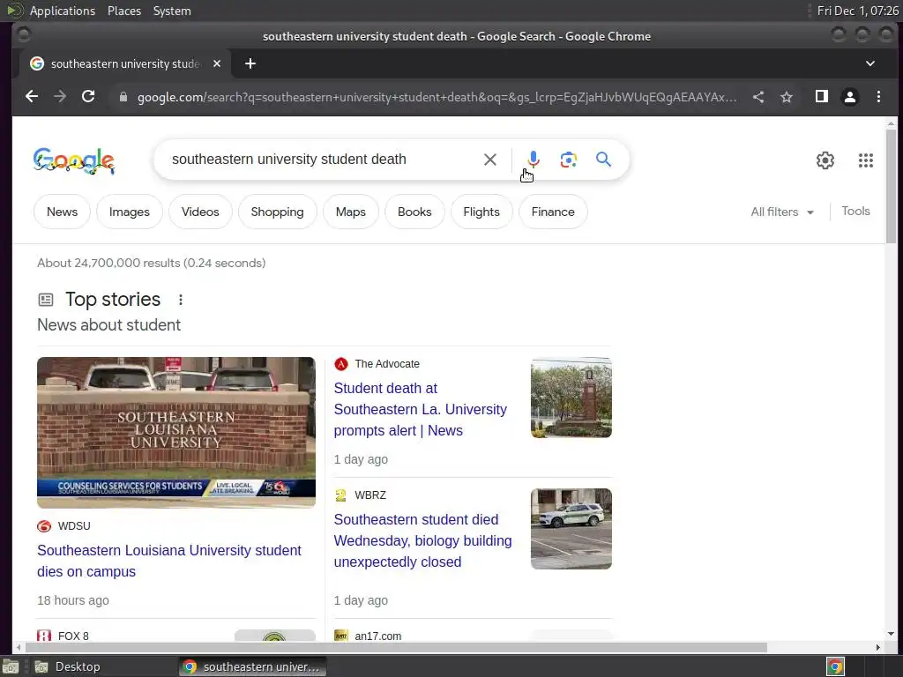Click the window menu button in titlebar
903x677 pixels.
point(24,35)
